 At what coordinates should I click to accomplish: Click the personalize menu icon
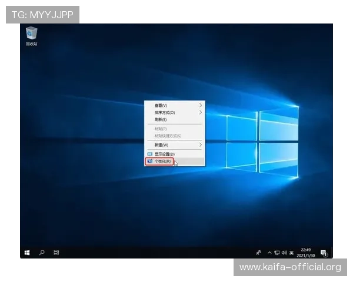click(x=149, y=161)
